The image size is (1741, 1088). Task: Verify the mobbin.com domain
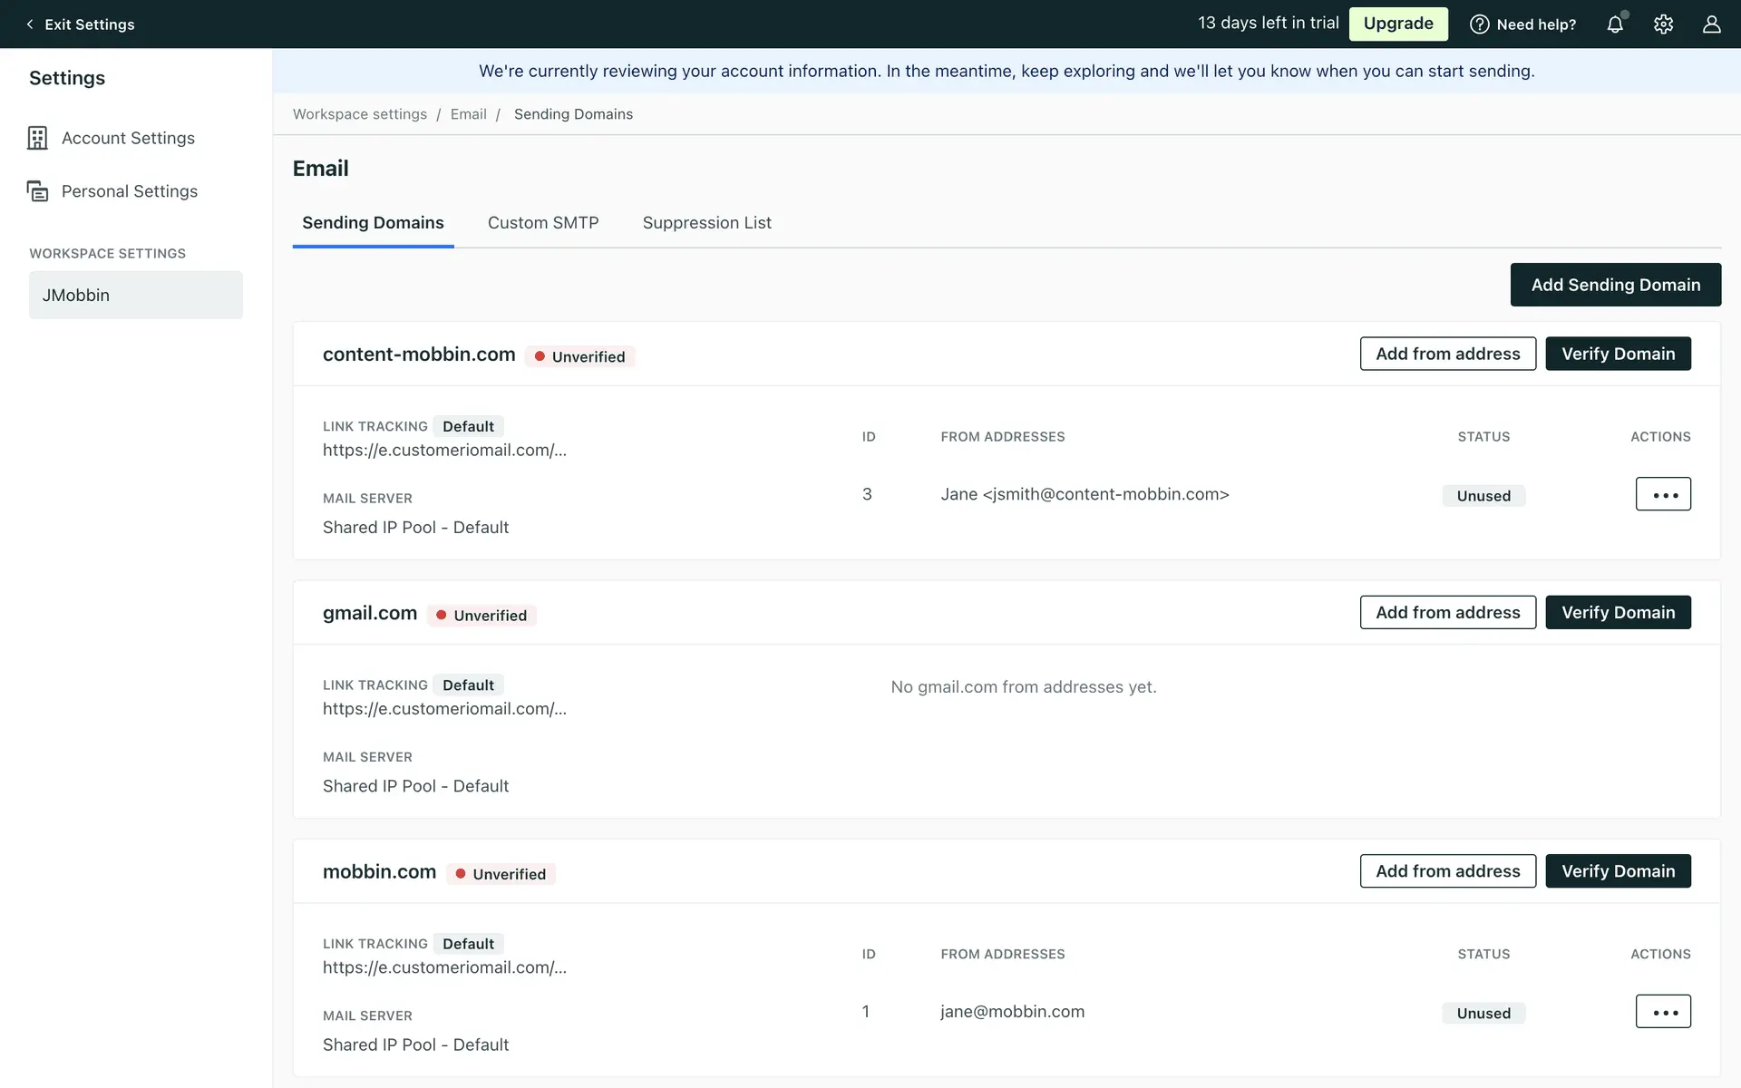1618,871
